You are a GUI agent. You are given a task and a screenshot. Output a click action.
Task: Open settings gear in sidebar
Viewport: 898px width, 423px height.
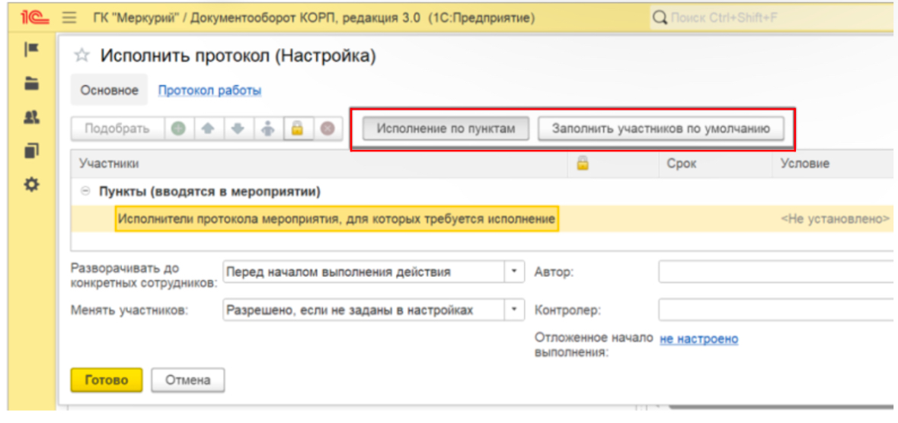click(31, 185)
